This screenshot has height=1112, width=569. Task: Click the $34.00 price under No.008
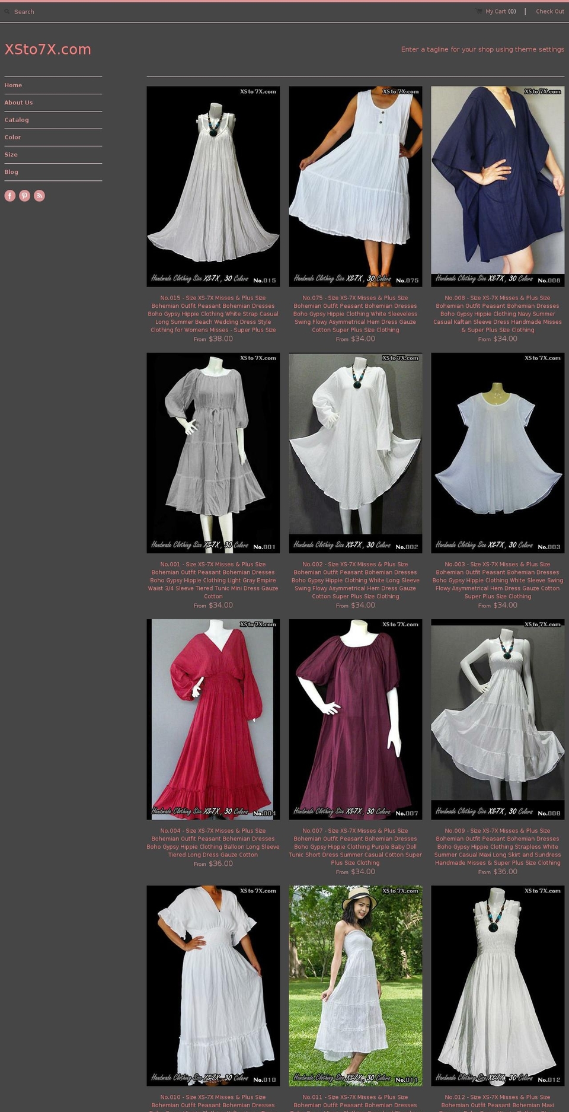click(505, 339)
